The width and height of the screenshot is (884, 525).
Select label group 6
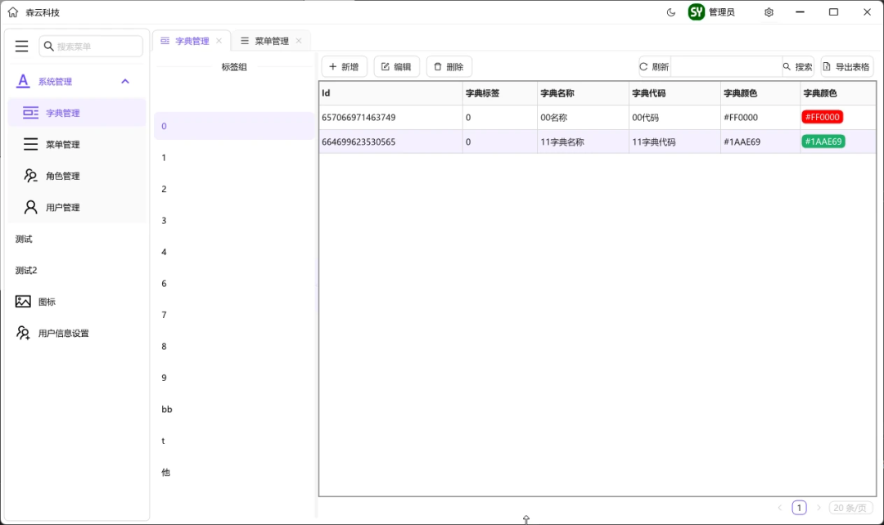[x=234, y=283]
